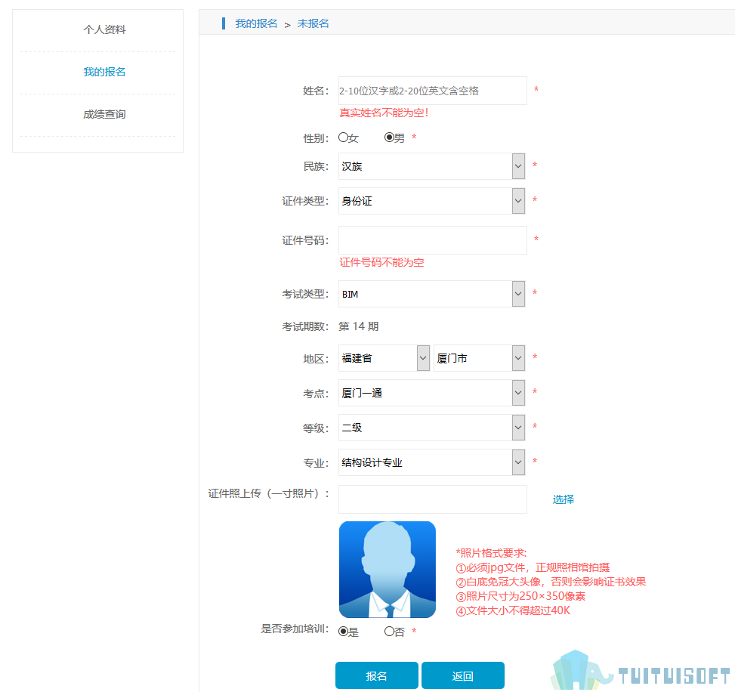Focus the 证件号码 input field
This screenshot has height=692, width=735.
tap(432, 240)
